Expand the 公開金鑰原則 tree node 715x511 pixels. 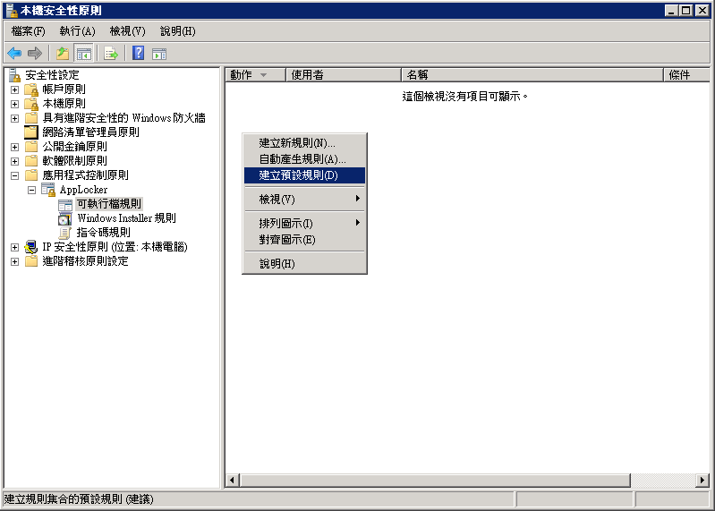(x=14, y=148)
